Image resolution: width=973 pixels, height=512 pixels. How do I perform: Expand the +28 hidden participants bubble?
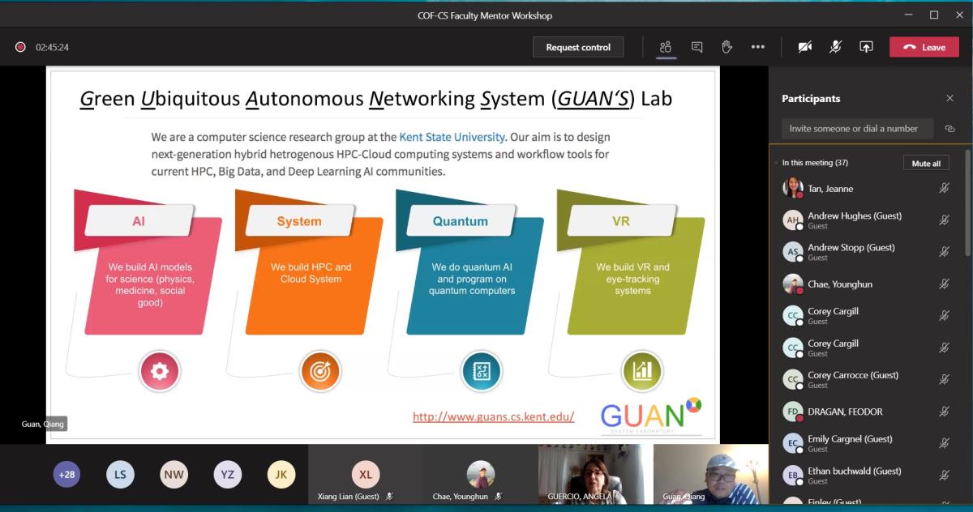(66, 475)
